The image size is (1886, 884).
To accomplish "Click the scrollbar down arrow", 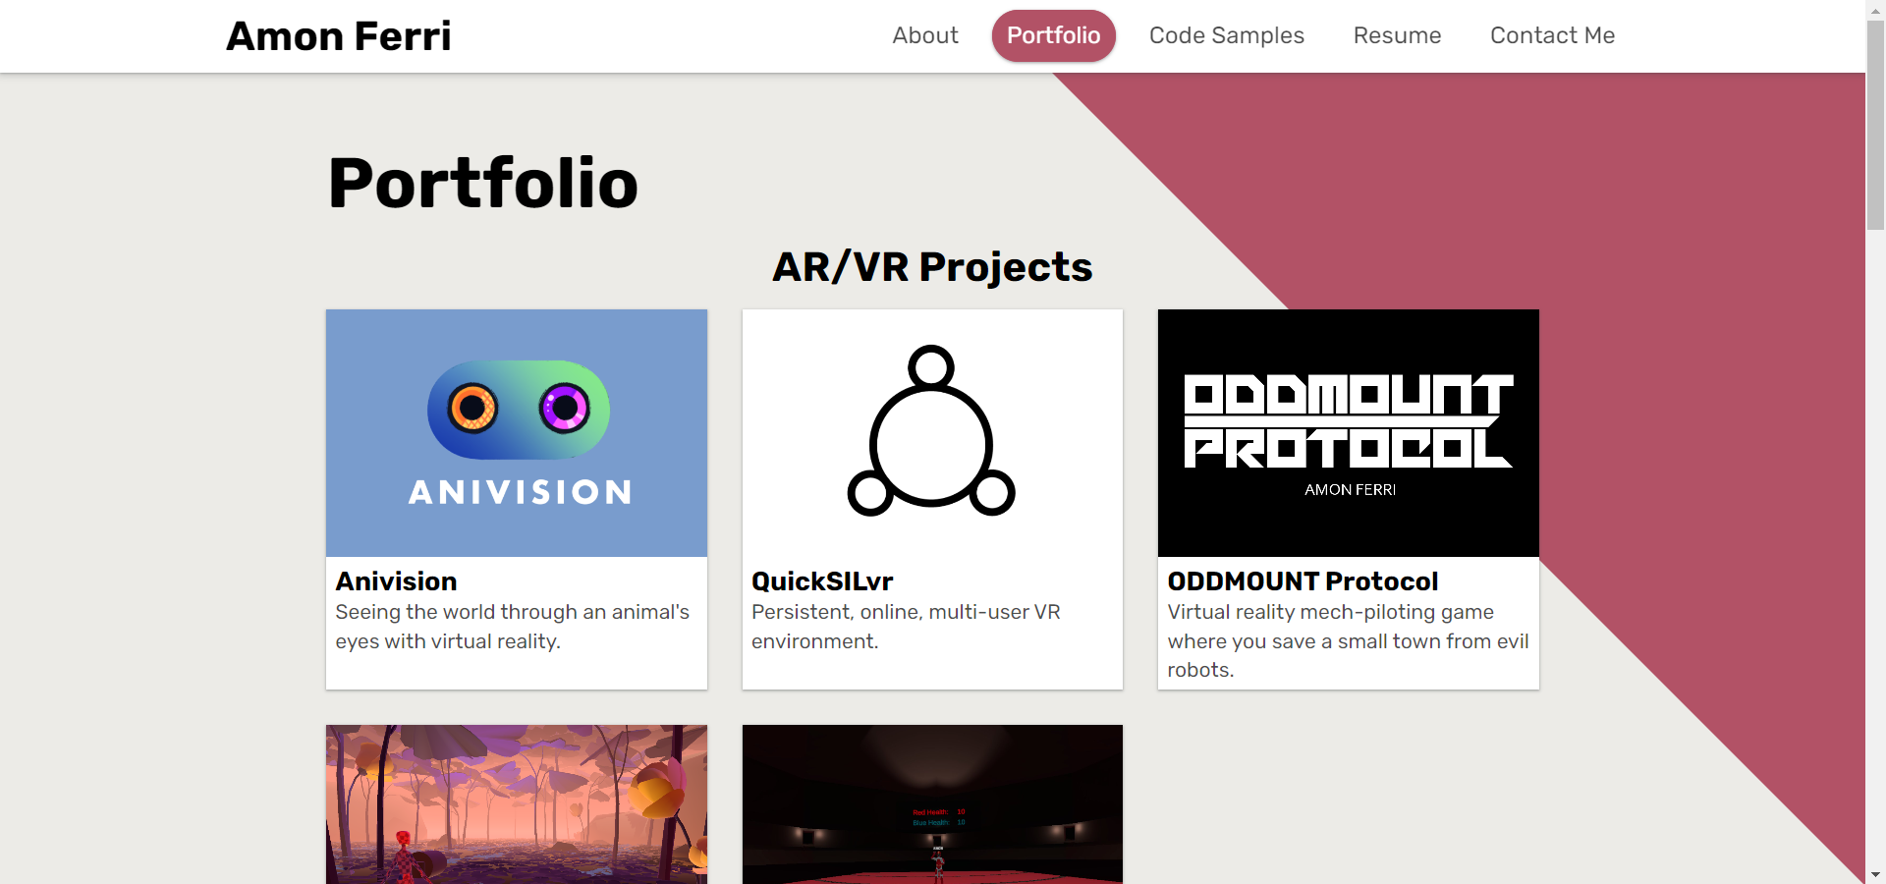I will [1875, 874].
